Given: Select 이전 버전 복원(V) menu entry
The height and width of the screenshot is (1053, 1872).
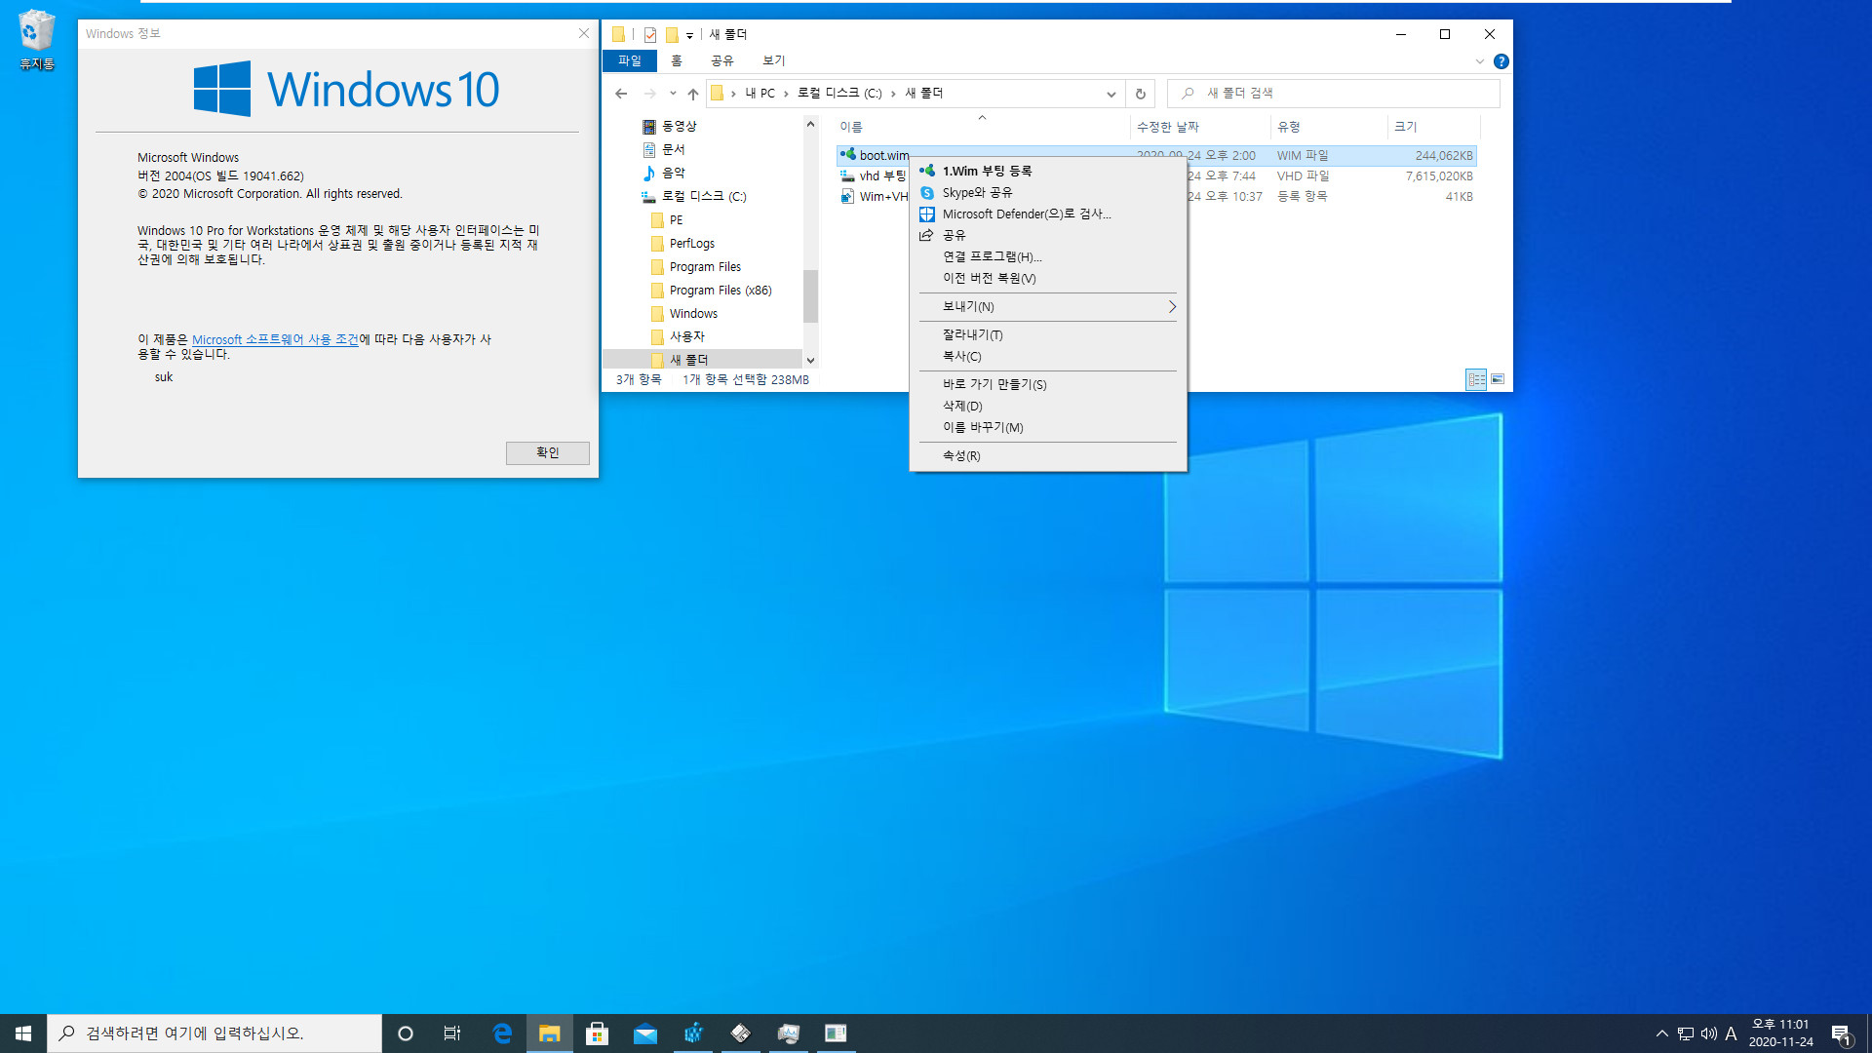Looking at the screenshot, I should click(1048, 279).
